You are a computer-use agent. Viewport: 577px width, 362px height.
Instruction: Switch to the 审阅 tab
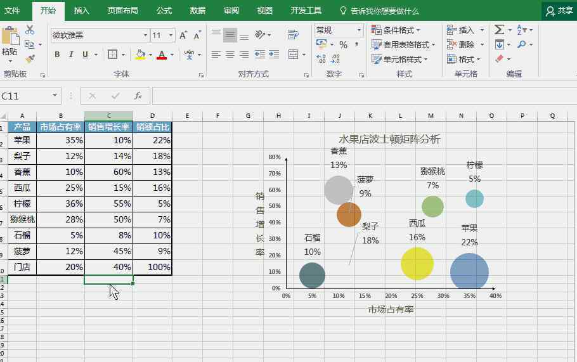(231, 10)
